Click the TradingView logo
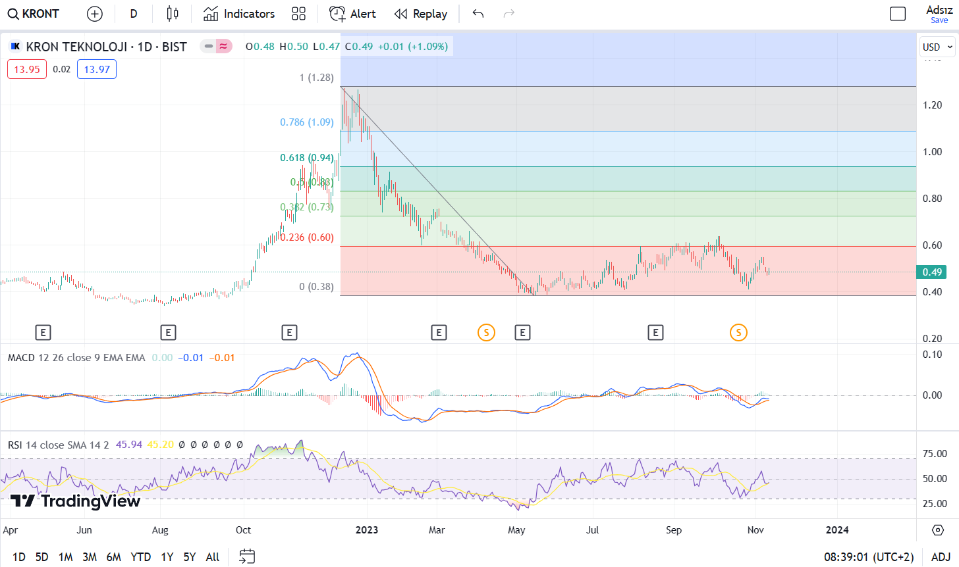This screenshot has height=567, width=959. pyautogui.click(x=75, y=501)
